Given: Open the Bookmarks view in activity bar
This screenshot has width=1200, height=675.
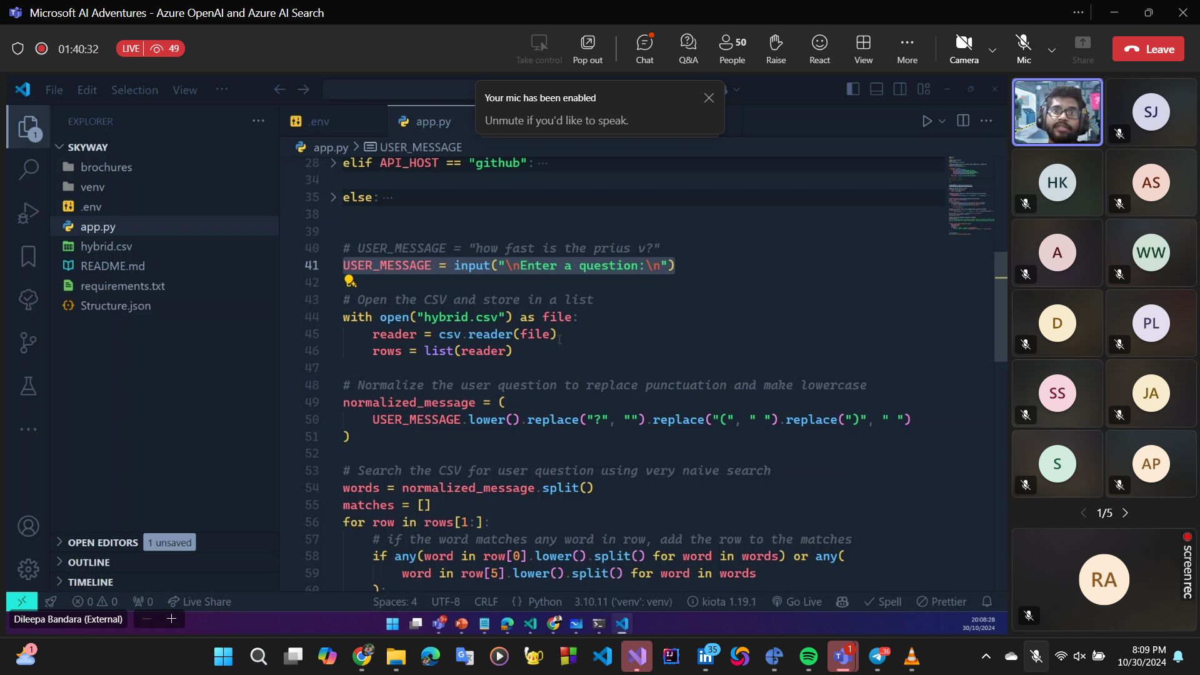Looking at the screenshot, I should pyautogui.click(x=28, y=256).
